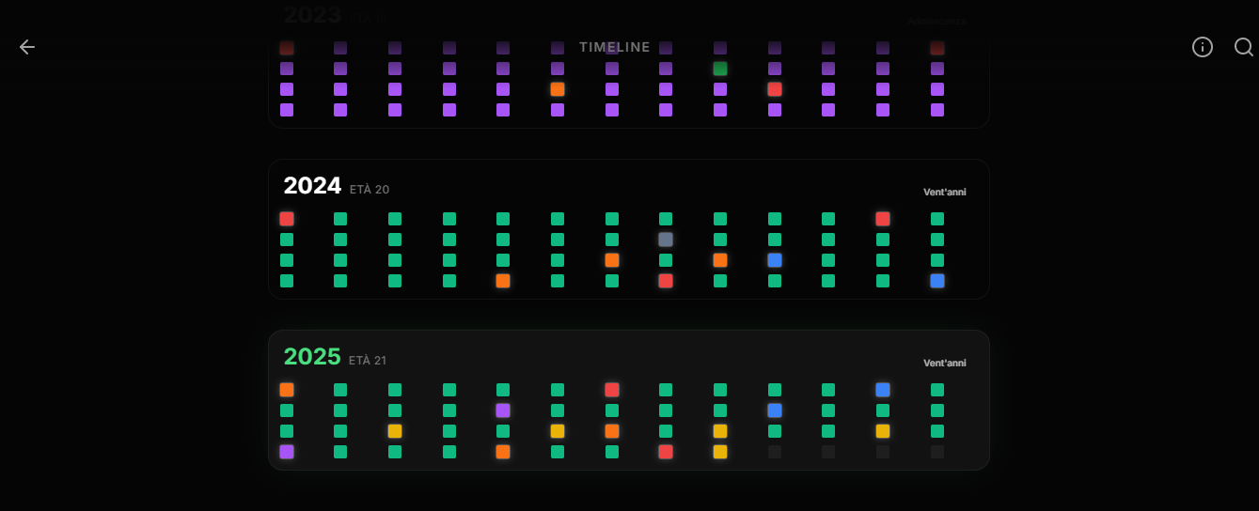Go back with the left arrow icon
1259x511 pixels.
click(x=27, y=47)
